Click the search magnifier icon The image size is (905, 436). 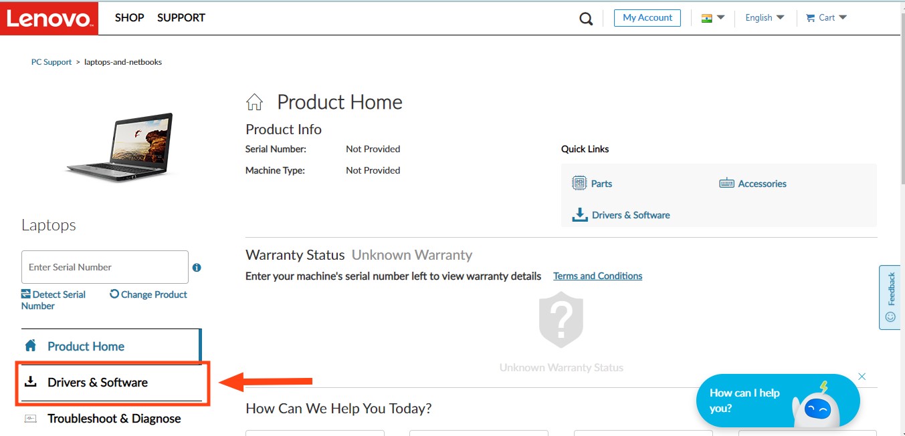[x=586, y=19]
